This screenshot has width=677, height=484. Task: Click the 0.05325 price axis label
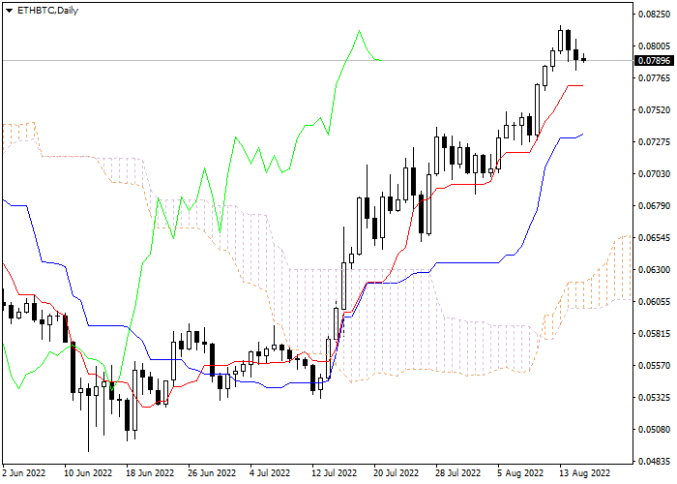click(655, 398)
